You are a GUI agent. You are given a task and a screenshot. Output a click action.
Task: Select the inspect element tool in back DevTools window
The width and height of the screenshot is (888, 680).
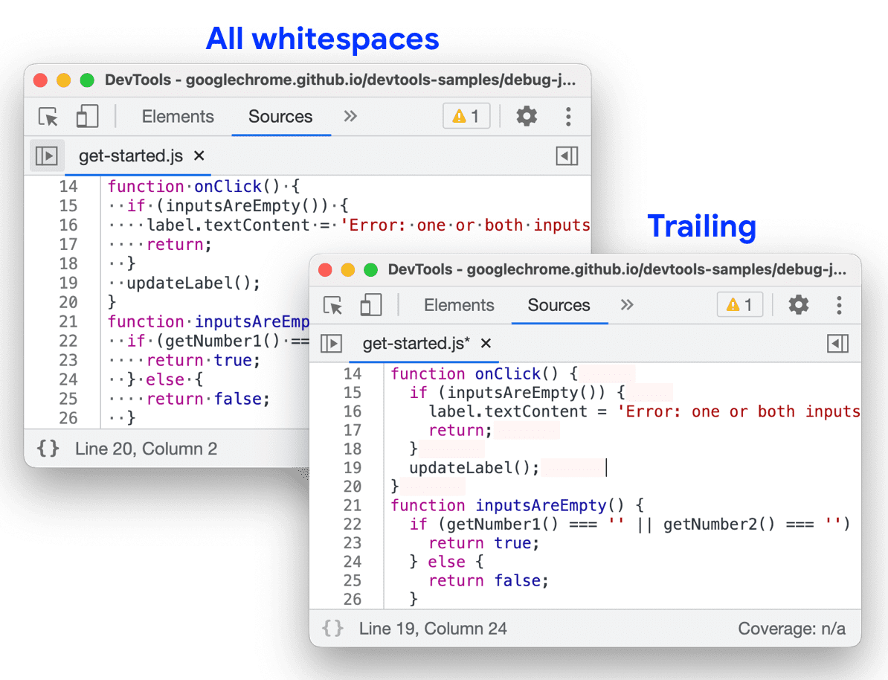click(x=48, y=117)
